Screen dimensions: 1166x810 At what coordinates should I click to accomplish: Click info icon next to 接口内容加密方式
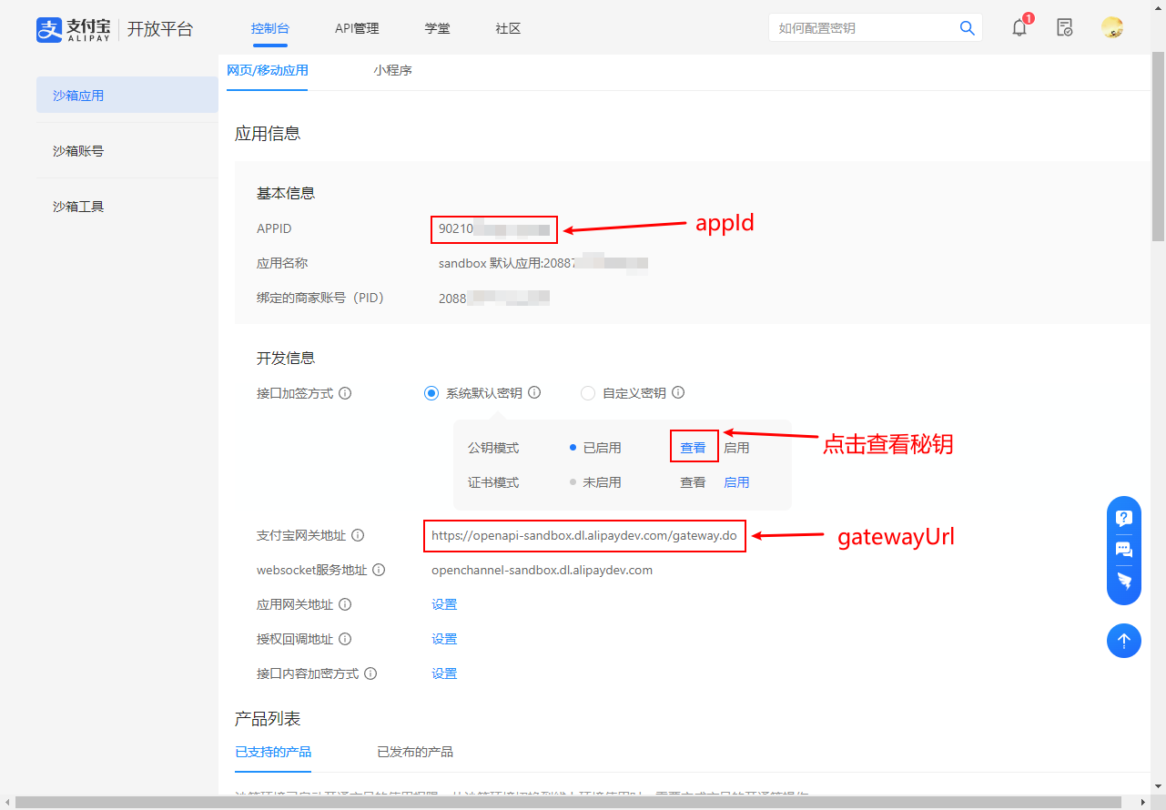[x=370, y=674]
